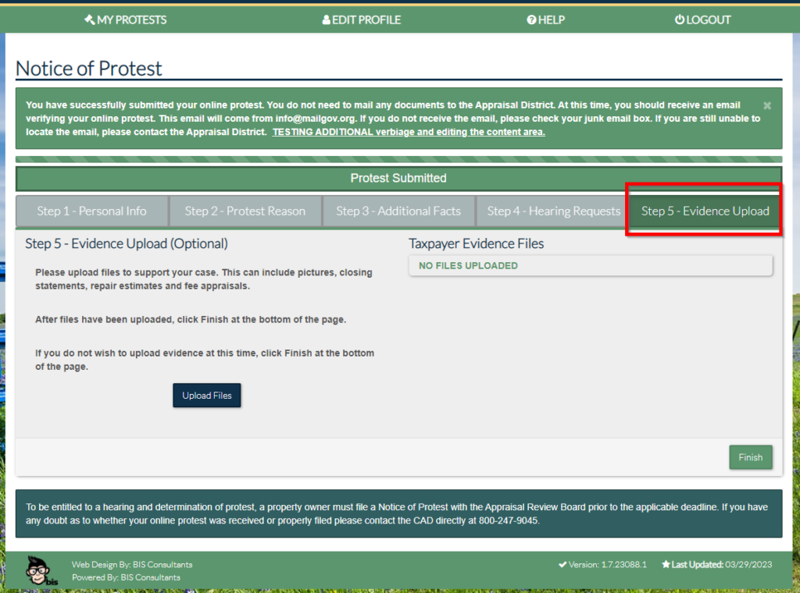Screen dimensions: 800x593
Task: Open the Step 1 - Personal Info tab
Action: click(91, 211)
